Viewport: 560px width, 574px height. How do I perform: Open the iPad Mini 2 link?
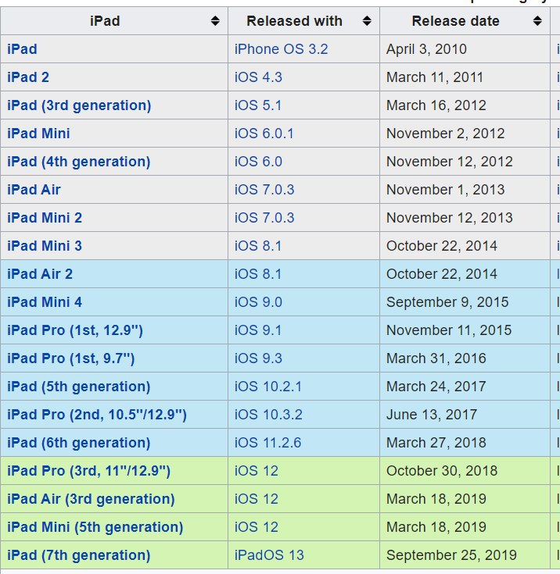tap(45, 218)
